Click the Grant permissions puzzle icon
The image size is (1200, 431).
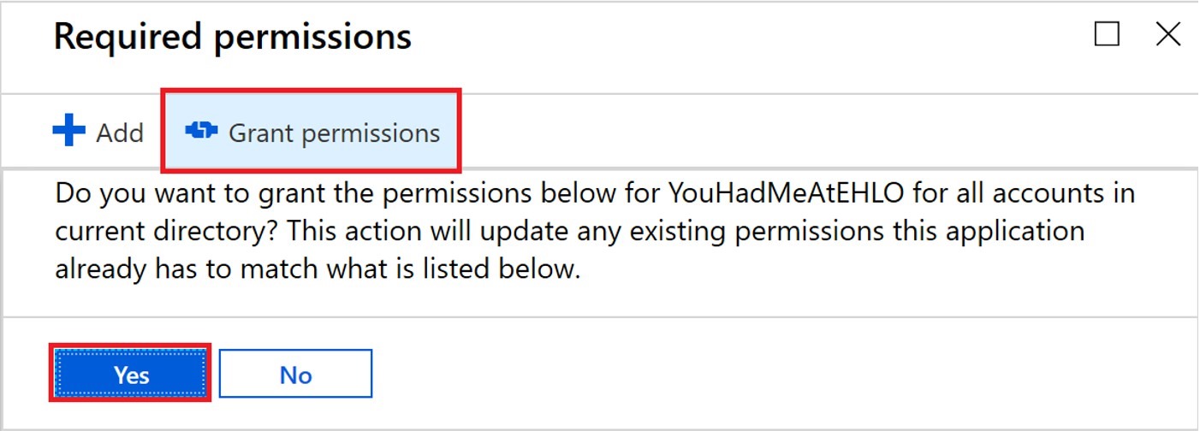pos(202,132)
